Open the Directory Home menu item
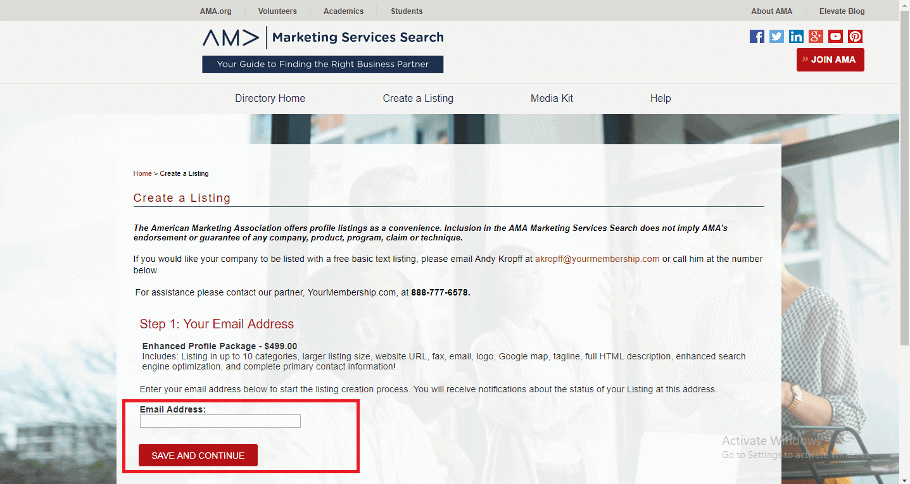910x484 pixels. point(270,98)
